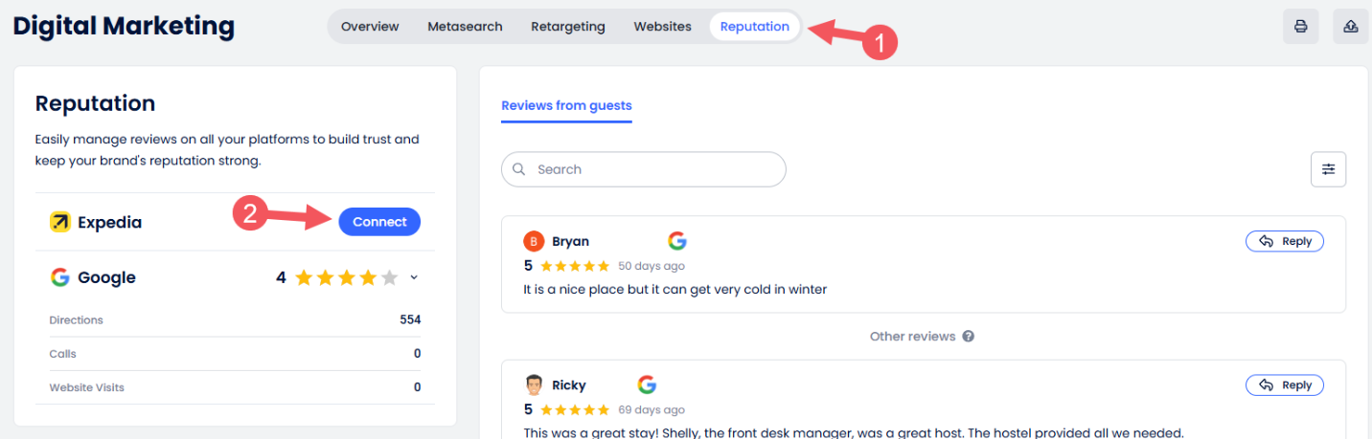
Task: Reply to Ricky's review
Action: click(1285, 384)
